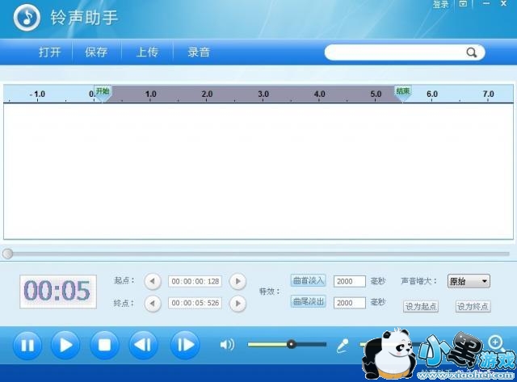
Task: Click fade-out duration field 2000
Action: click(x=350, y=303)
